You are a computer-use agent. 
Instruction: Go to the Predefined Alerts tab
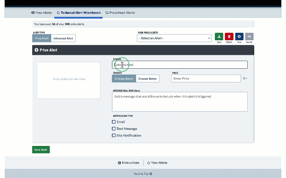[x=120, y=12]
